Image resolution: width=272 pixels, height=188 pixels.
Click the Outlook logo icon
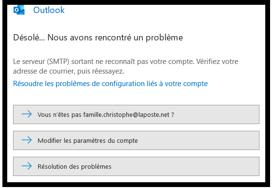click(x=19, y=10)
